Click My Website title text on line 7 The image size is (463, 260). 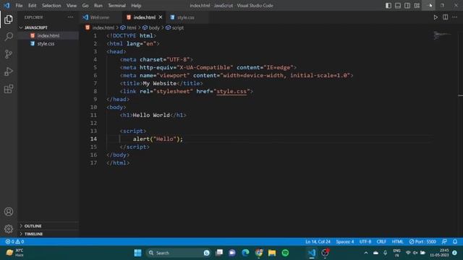pyautogui.click(x=159, y=84)
